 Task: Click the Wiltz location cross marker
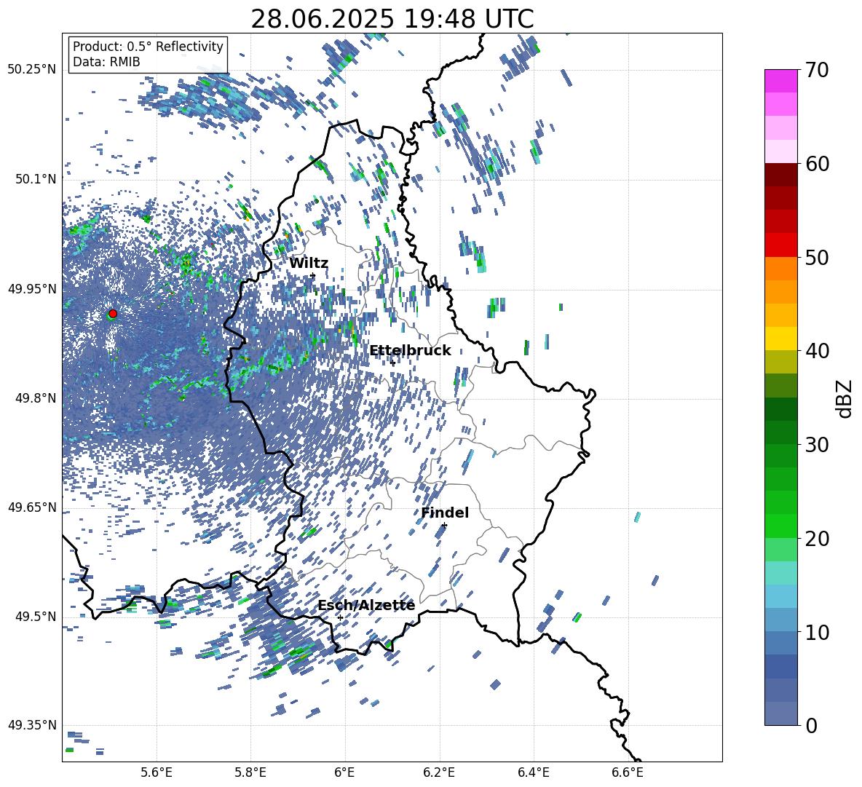pos(313,275)
